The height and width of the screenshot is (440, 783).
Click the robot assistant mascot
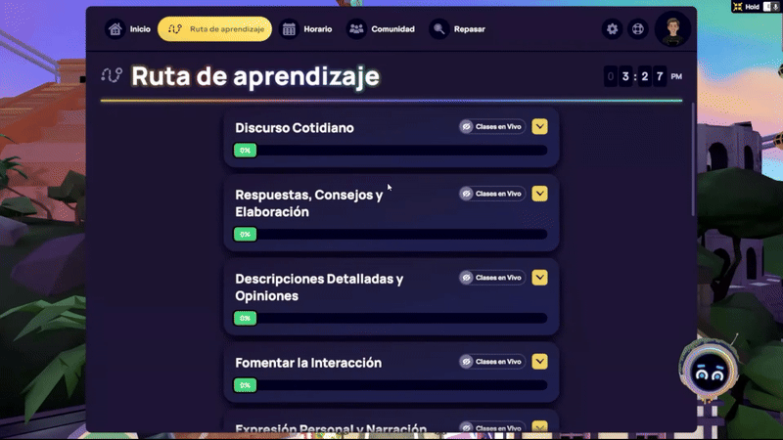point(706,371)
